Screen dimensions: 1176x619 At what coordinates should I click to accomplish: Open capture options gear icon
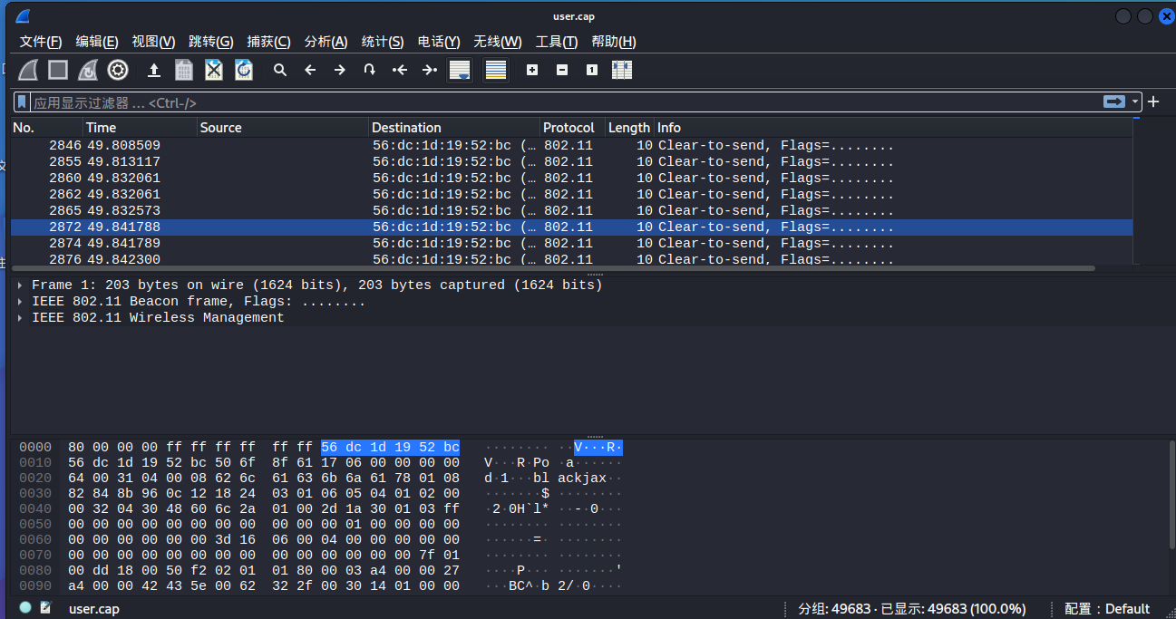118,70
